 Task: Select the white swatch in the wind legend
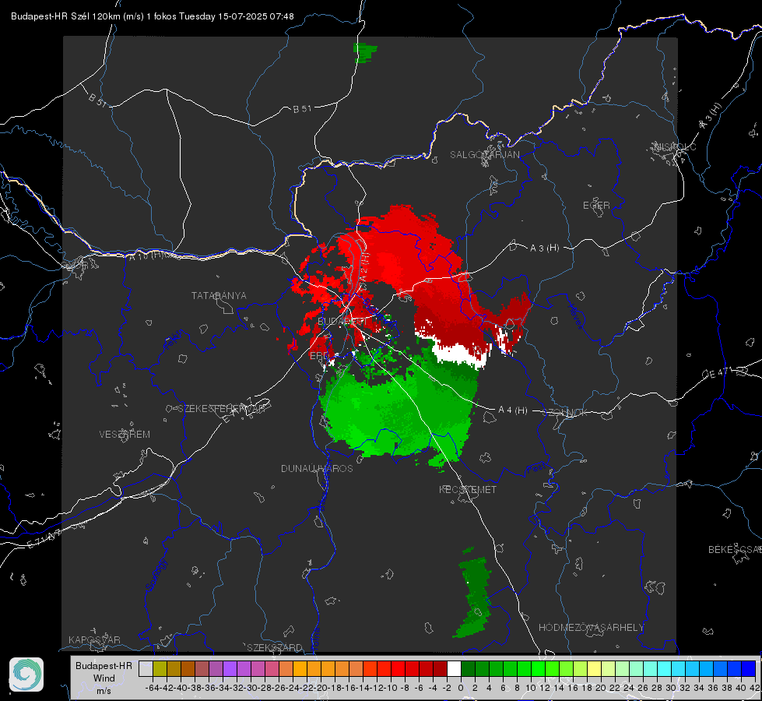click(454, 668)
